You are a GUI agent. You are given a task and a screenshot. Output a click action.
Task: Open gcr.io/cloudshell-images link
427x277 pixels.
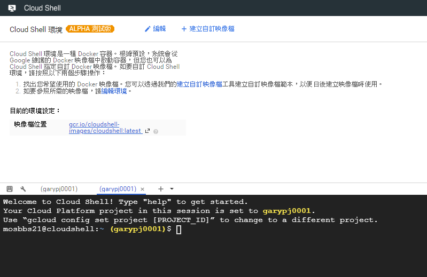(x=105, y=128)
